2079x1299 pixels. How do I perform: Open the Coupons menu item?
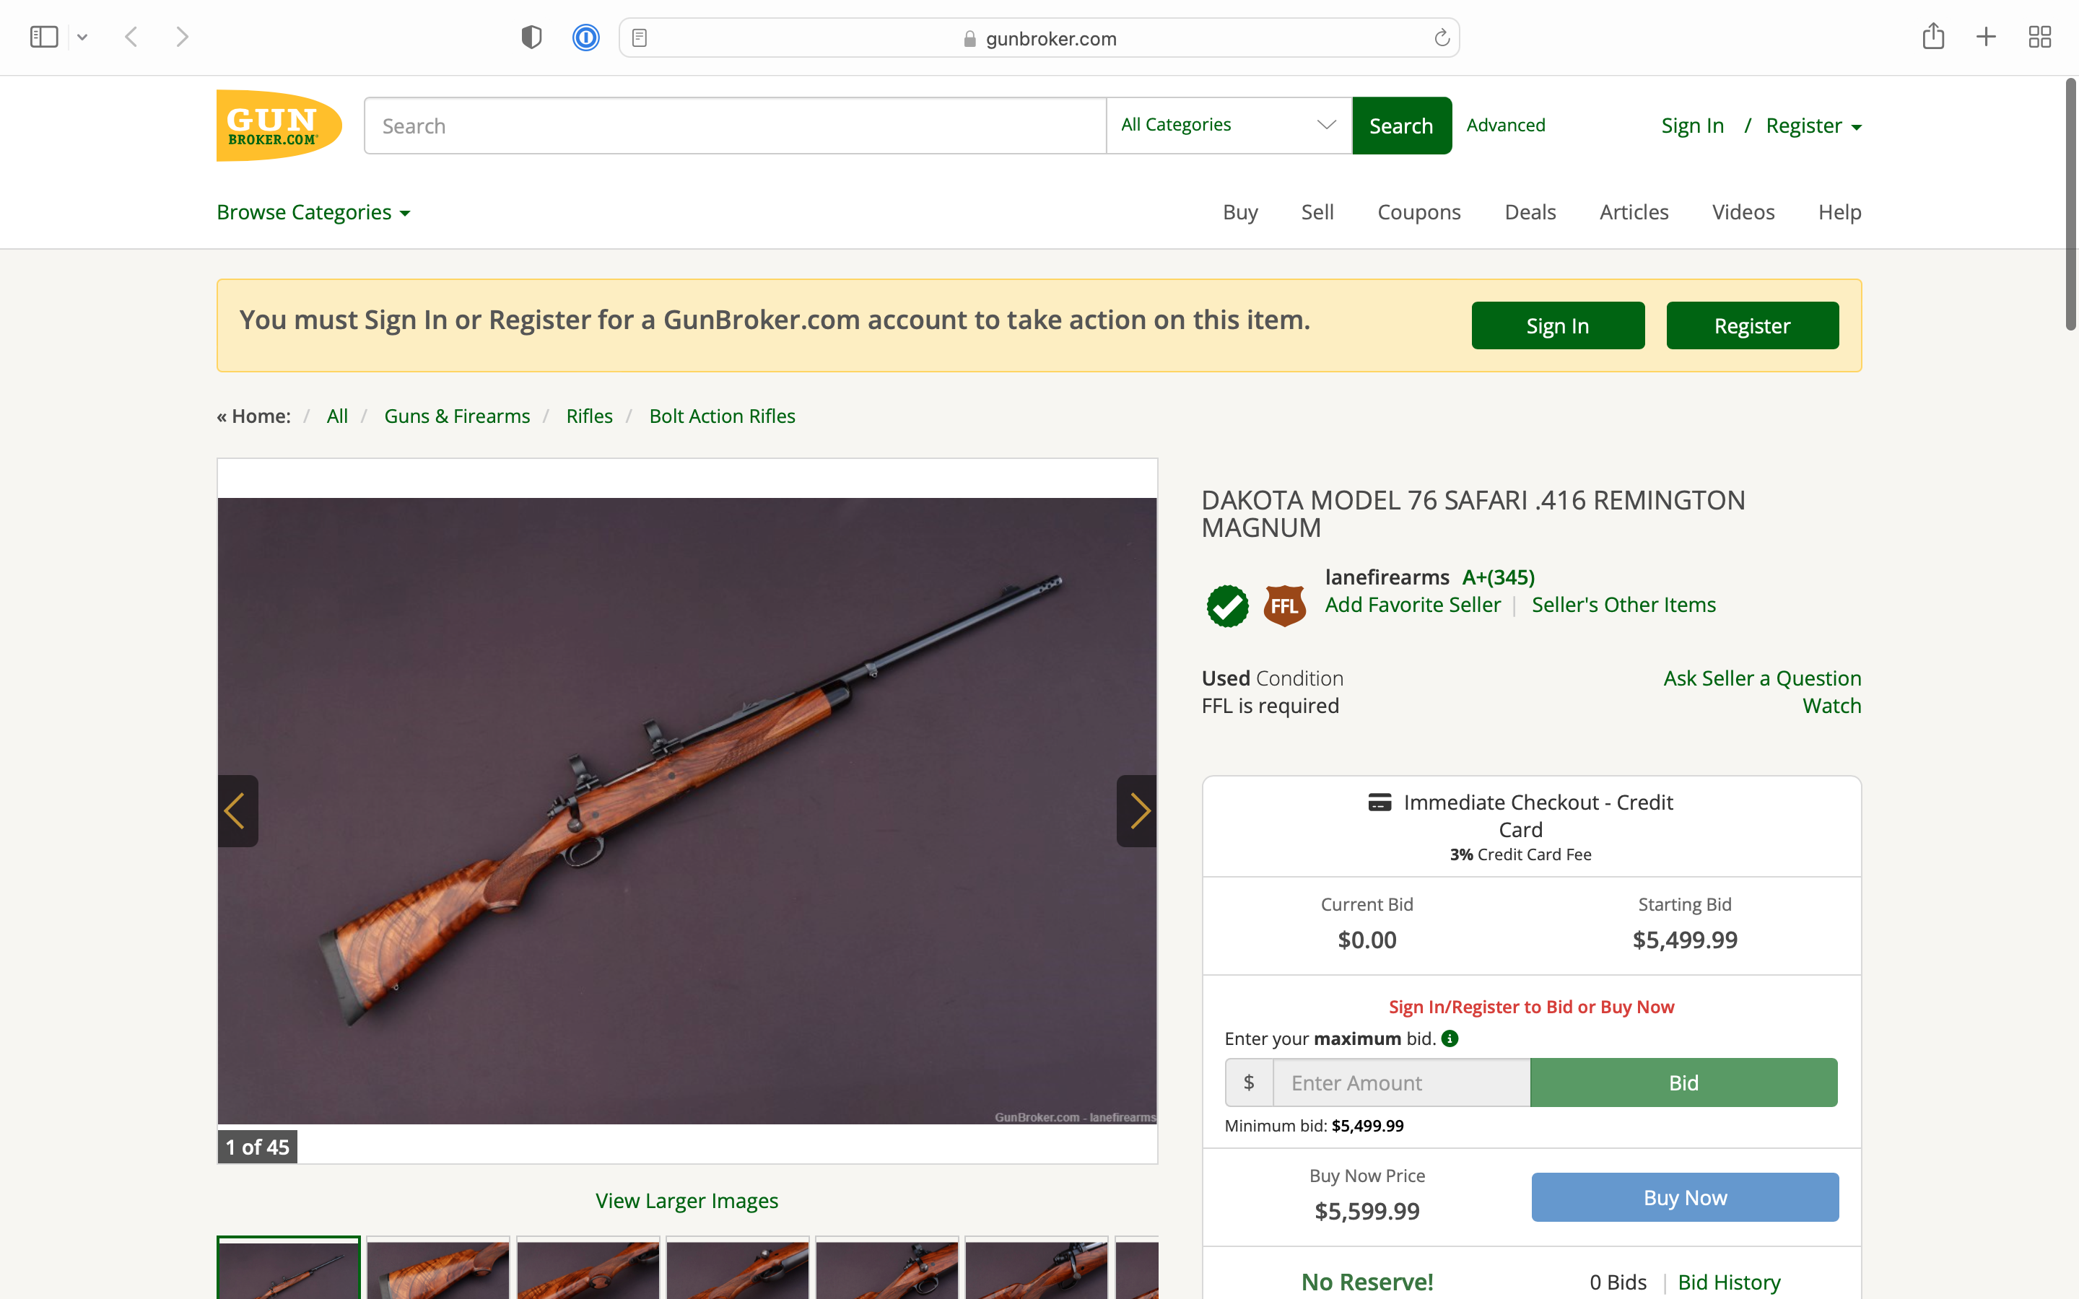[1418, 212]
